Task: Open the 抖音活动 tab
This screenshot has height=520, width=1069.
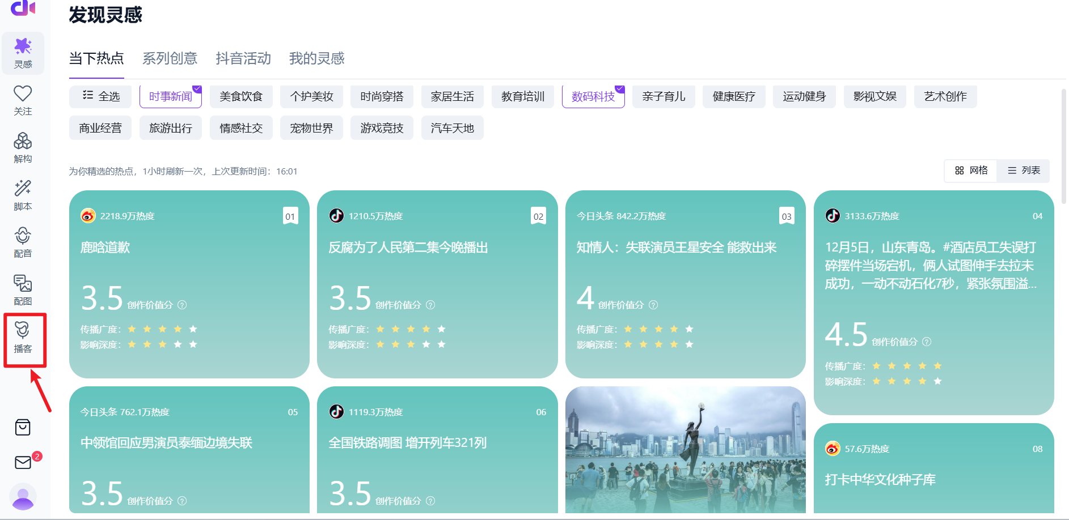Action: (243, 58)
